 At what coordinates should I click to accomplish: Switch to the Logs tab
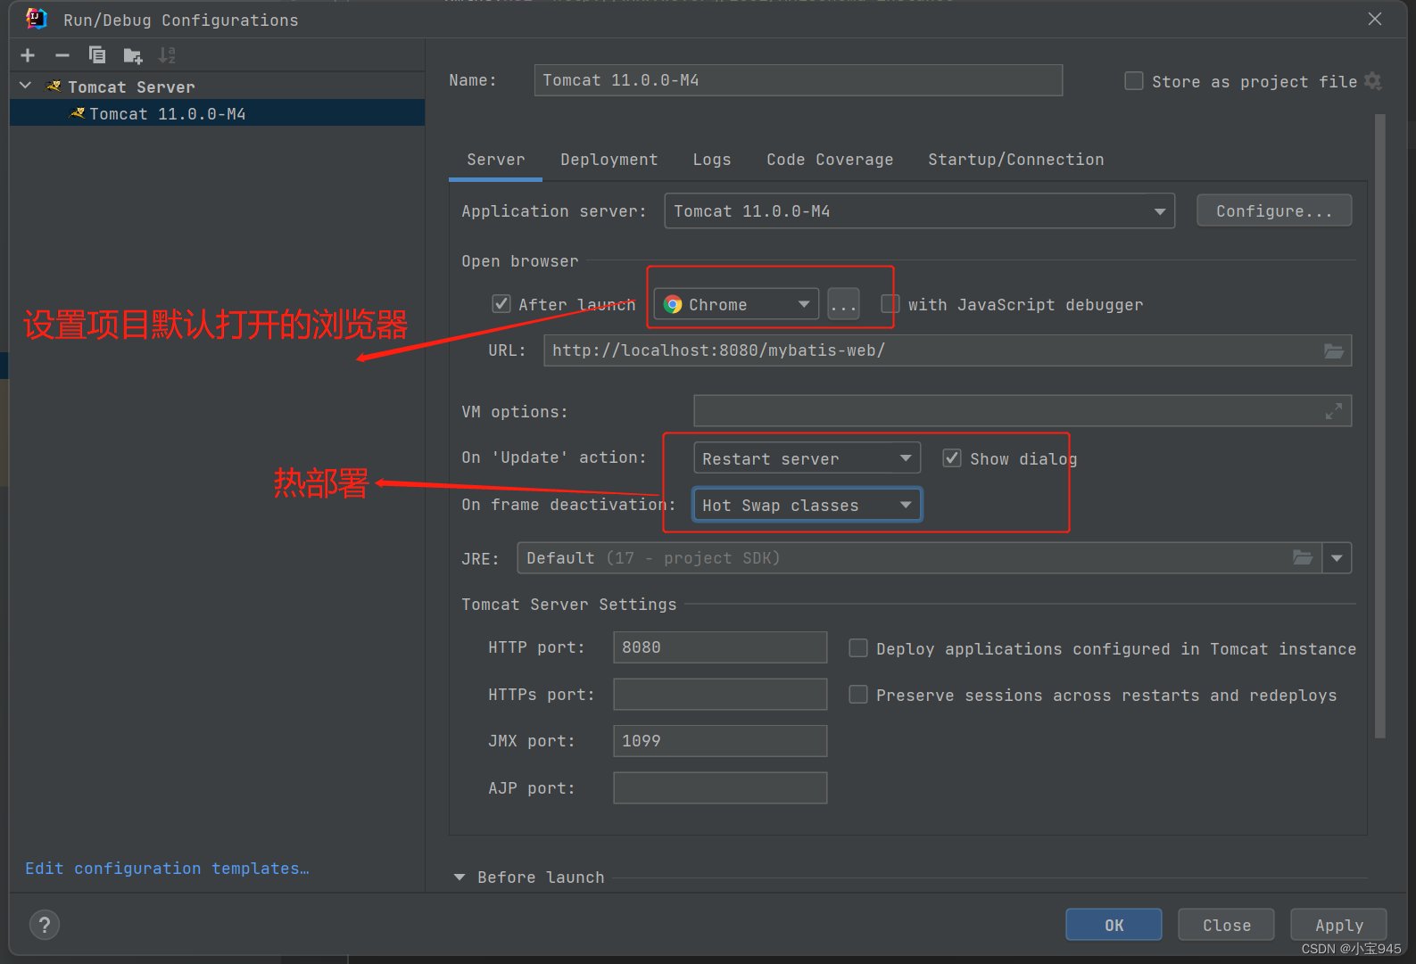point(712,160)
